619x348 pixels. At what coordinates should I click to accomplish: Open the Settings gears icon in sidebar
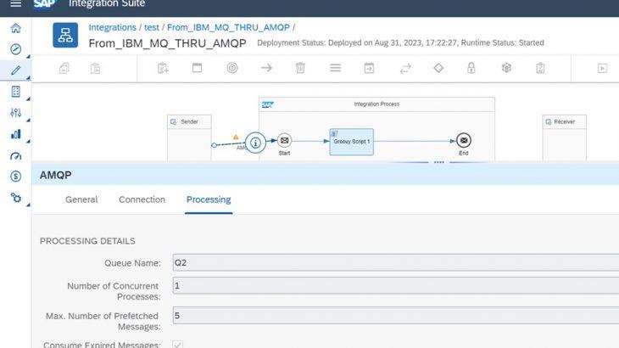[16, 198]
